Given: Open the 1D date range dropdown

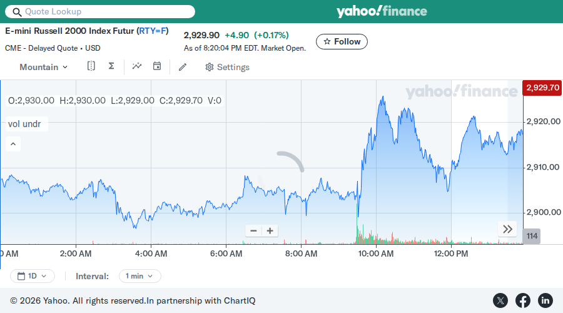Looking at the screenshot, I should pyautogui.click(x=33, y=276).
